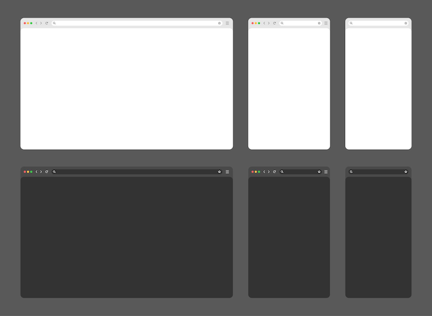Open the hamburger menu in the wide dark browser

(x=227, y=172)
